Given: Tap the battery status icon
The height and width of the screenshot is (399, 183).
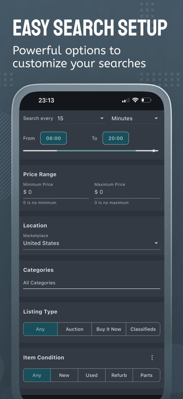Looking at the screenshot, I should click(146, 100).
